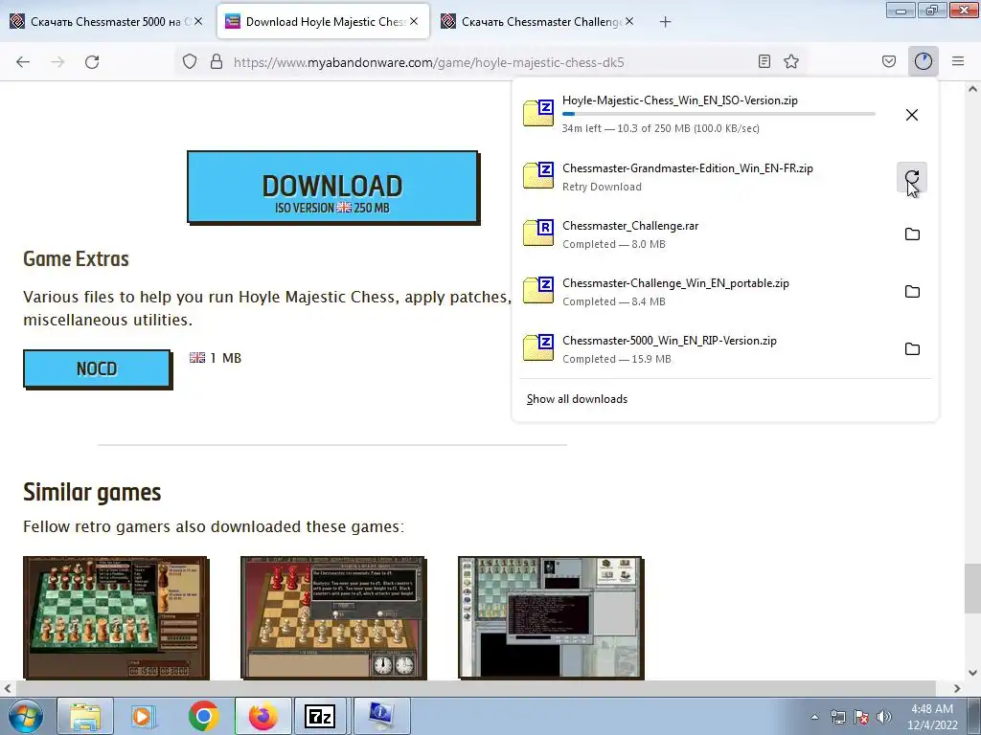Image resolution: width=981 pixels, height=735 pixels.
Task: Save page to Pocket
Action: [888, 61]
